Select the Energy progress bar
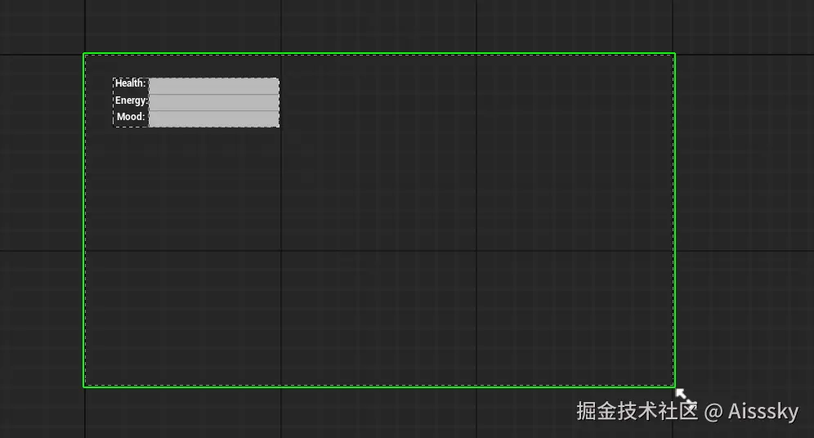The image size is (814, 438). [x=214, y=102]
